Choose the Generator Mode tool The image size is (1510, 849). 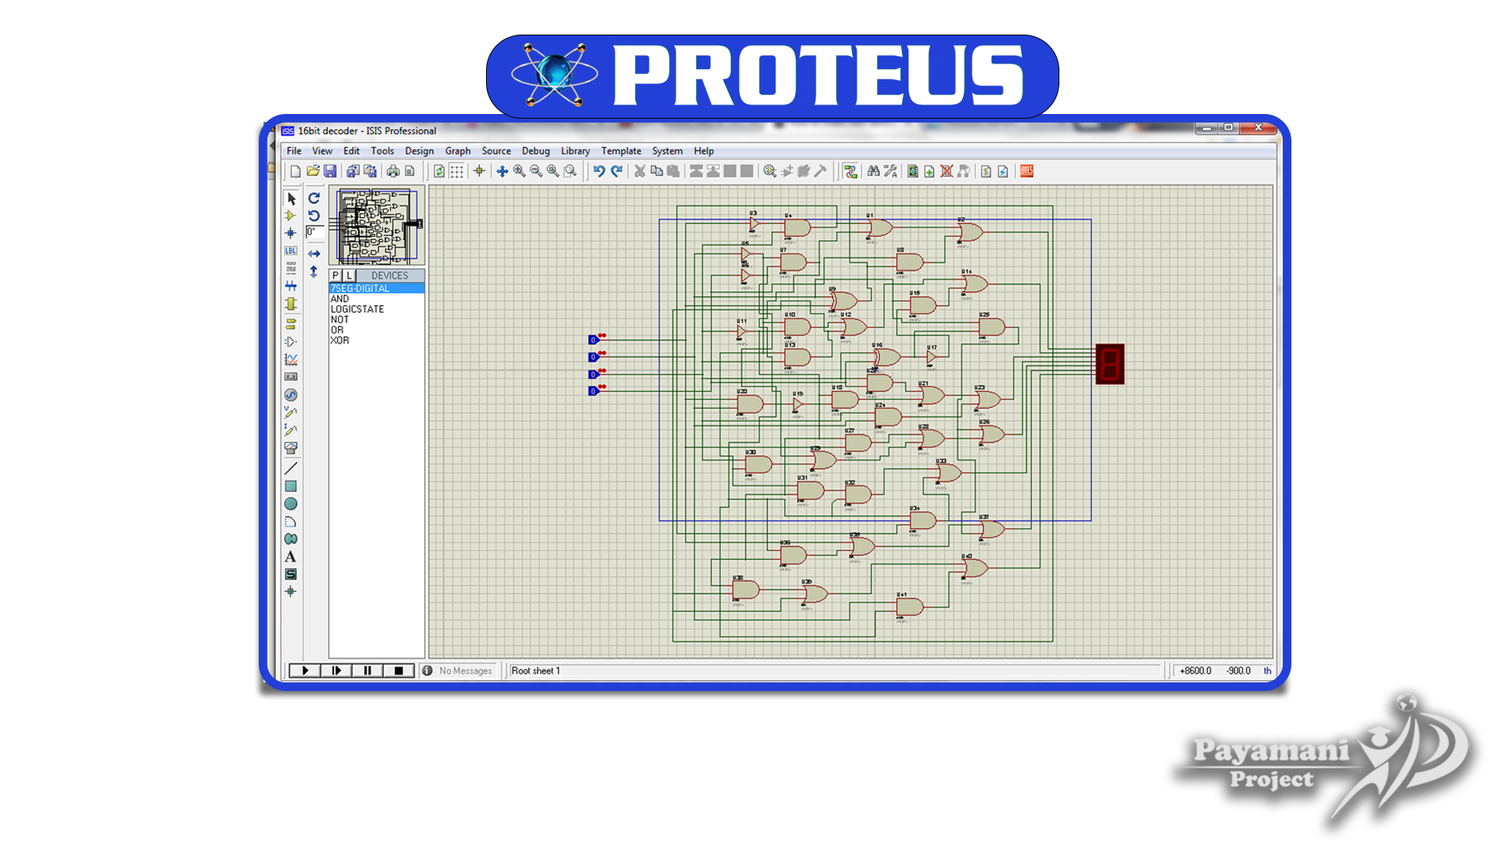coord(291,395)
